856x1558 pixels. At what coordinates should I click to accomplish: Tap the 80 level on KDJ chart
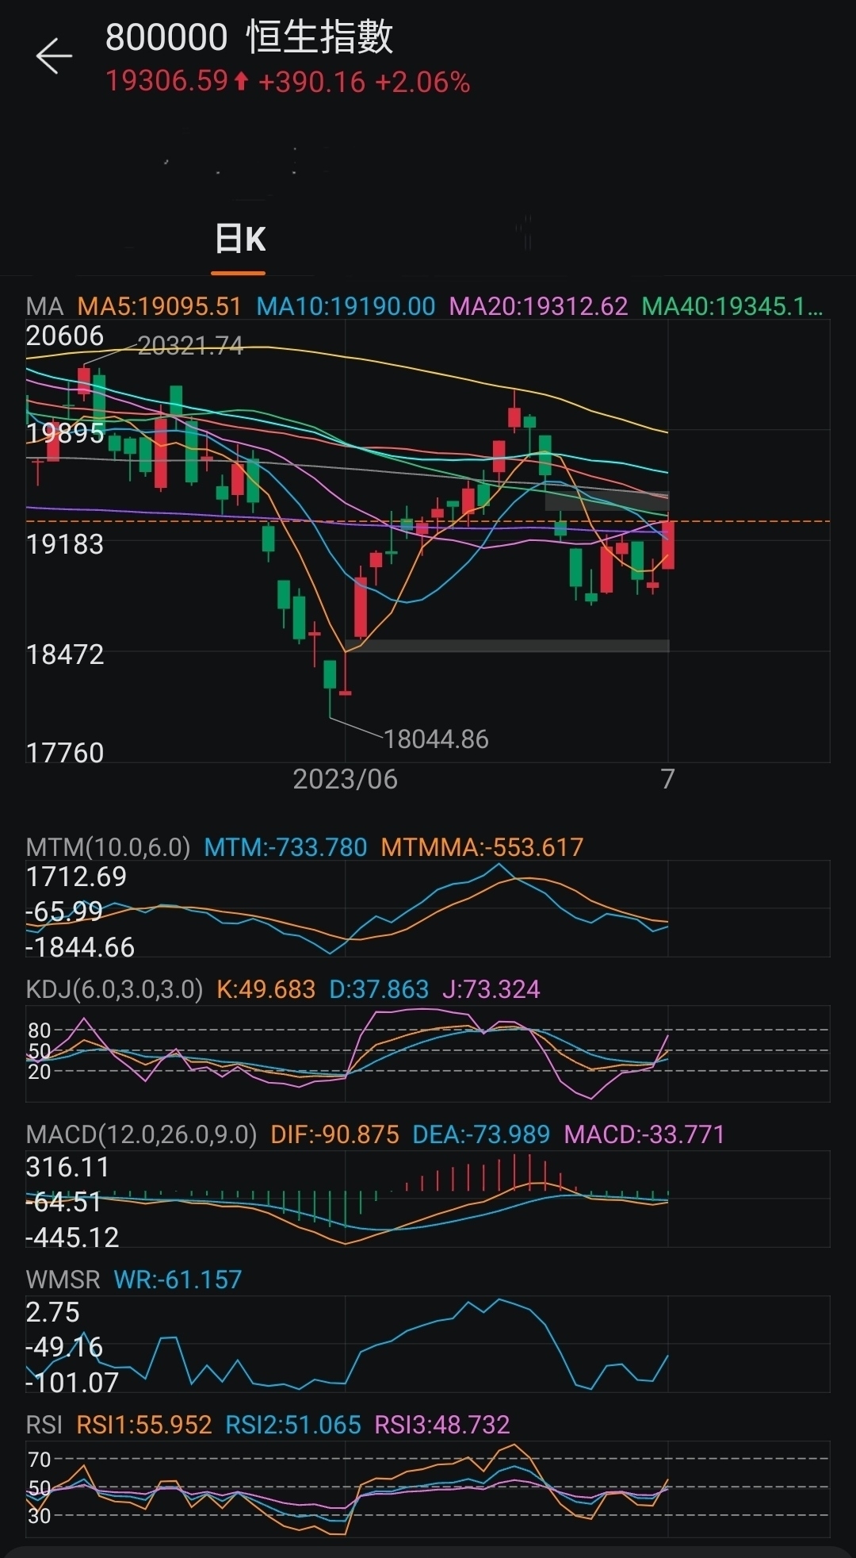[40, 1030]
